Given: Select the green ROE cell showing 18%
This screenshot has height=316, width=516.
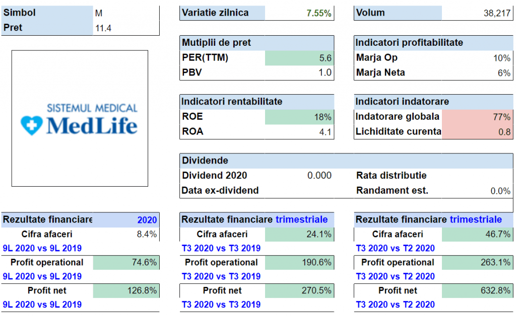Looking at the screenshot, I should pos(299,117).
